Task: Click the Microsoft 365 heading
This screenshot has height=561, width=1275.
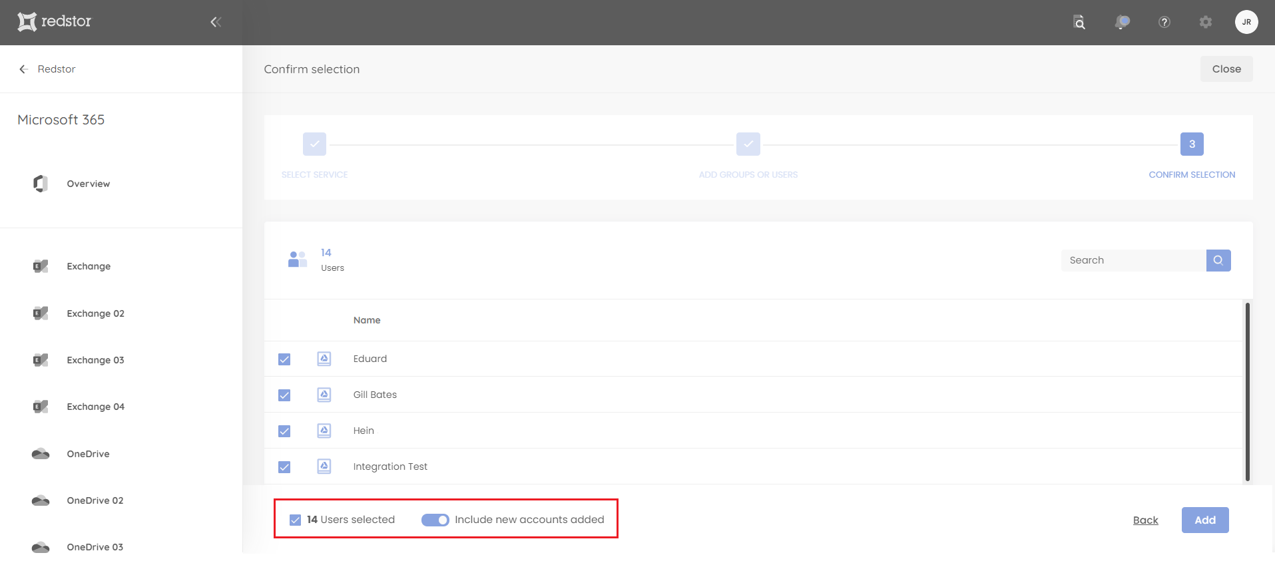Action: tap(61, 120)
